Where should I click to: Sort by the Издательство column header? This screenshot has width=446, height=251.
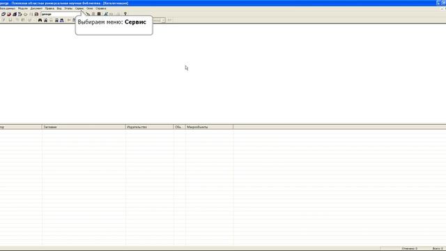(x=149, y=127)
